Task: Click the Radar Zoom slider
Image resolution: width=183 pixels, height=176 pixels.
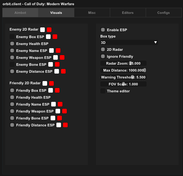Action: pos(123,63)
